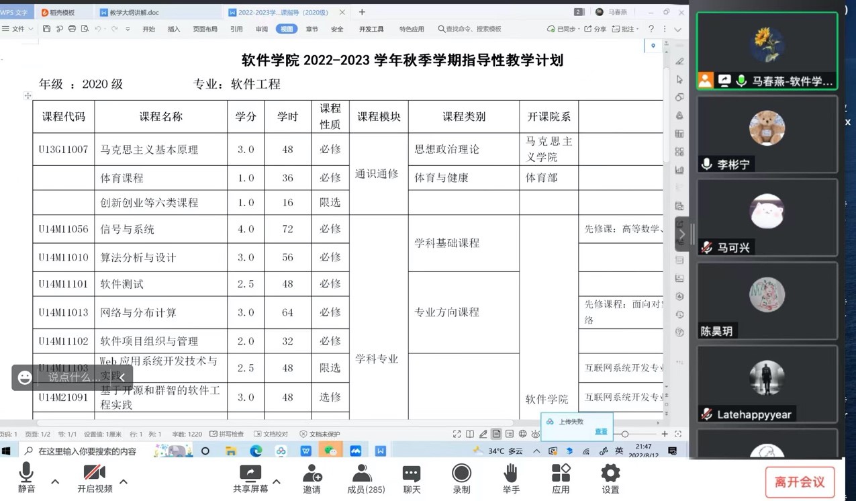Screen dimensions: 856x501
Task: Click 离开会议 leave meeting button
Action: pos(800,482)
